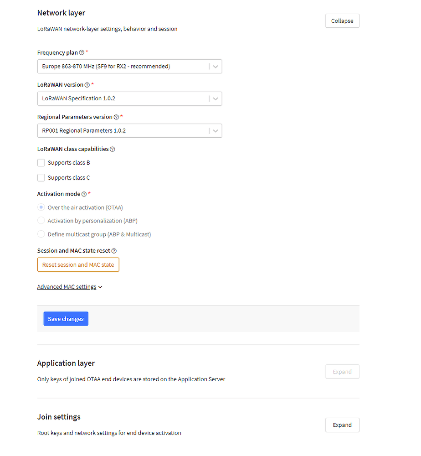Select Over the air activation (OTAA)

41,207
